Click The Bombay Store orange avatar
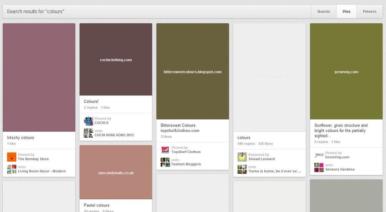This screenshot has width=386, height=212. 11,157
